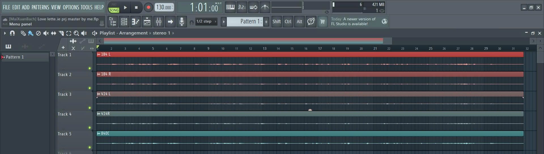Select the Delete tool
Image resolution: width=544 pixels, height=154 pixels.
38,33
